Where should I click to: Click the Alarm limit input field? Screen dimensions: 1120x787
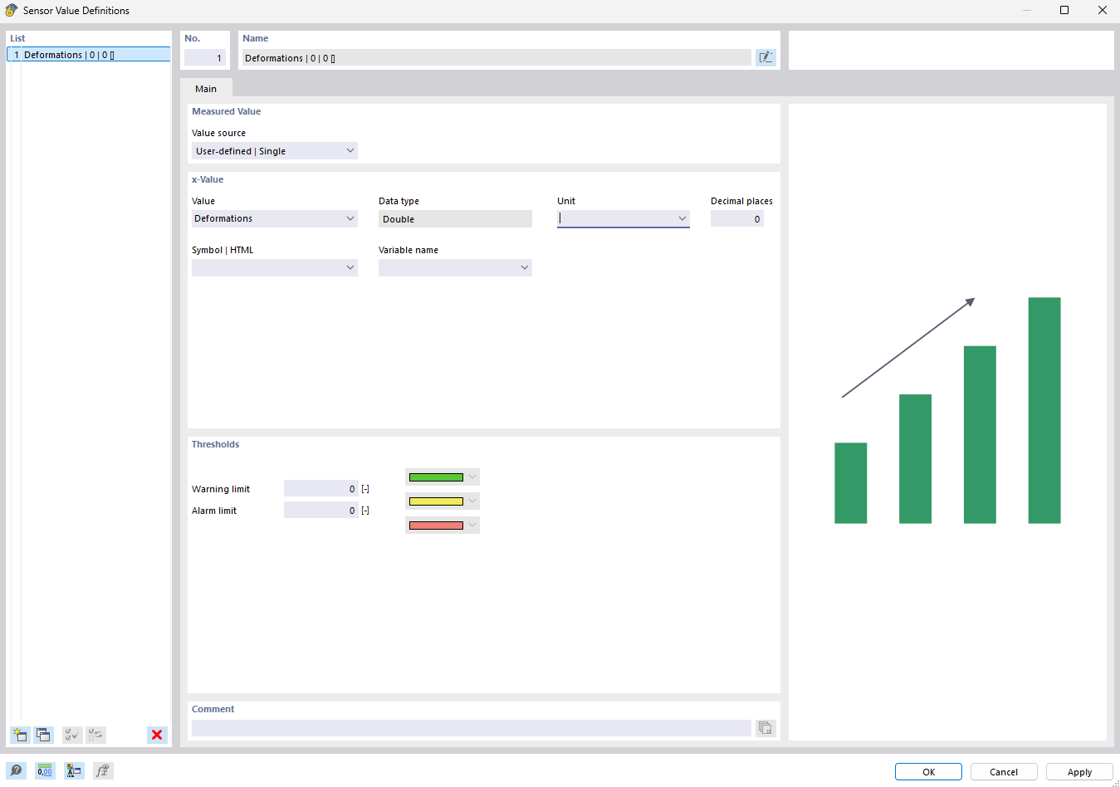tap(321, 511)
